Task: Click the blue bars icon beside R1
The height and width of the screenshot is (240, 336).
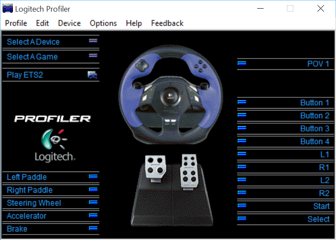Action: 242,167
